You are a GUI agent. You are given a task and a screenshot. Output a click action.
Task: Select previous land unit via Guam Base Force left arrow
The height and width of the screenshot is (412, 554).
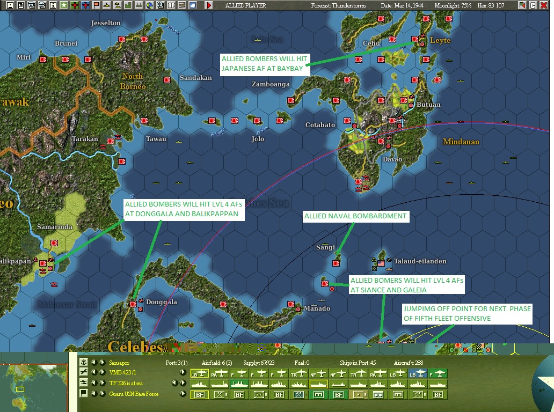click(x=94, y=393)
